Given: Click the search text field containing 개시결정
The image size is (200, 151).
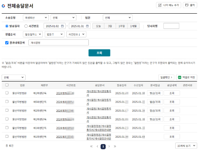Looking at the screenshot, I should [x=58, y=43].
